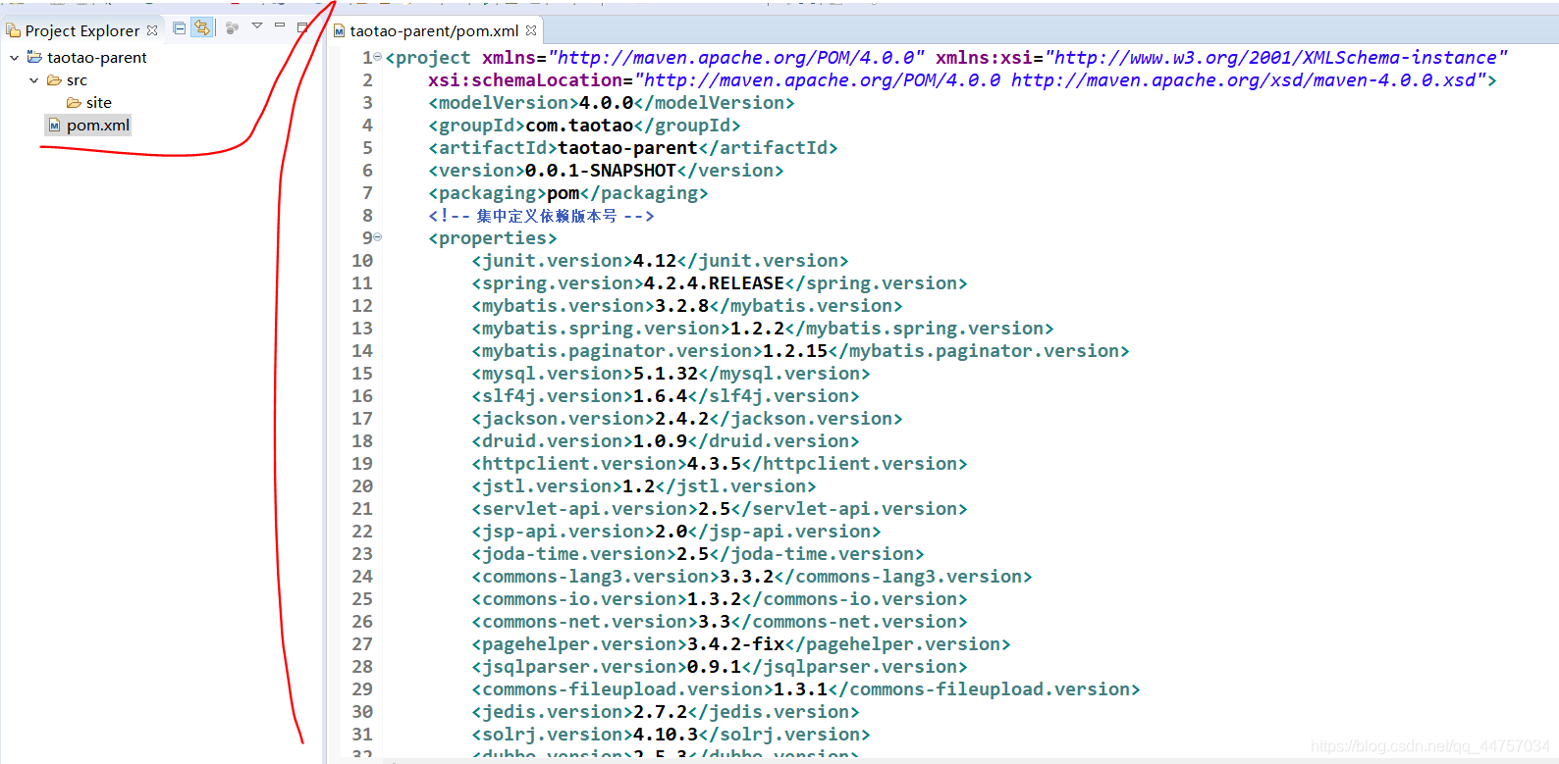Click the jsp-api.version value 2.0
The width and height of the screenshot is (1559, 764).
coord(671,532)
